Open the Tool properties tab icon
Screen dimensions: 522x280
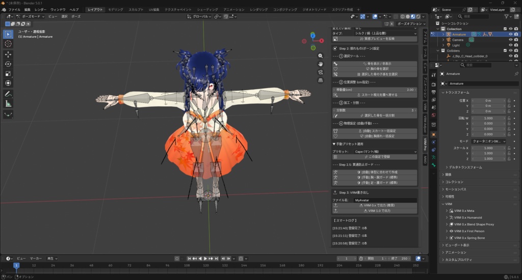click(x=433, y=75)
